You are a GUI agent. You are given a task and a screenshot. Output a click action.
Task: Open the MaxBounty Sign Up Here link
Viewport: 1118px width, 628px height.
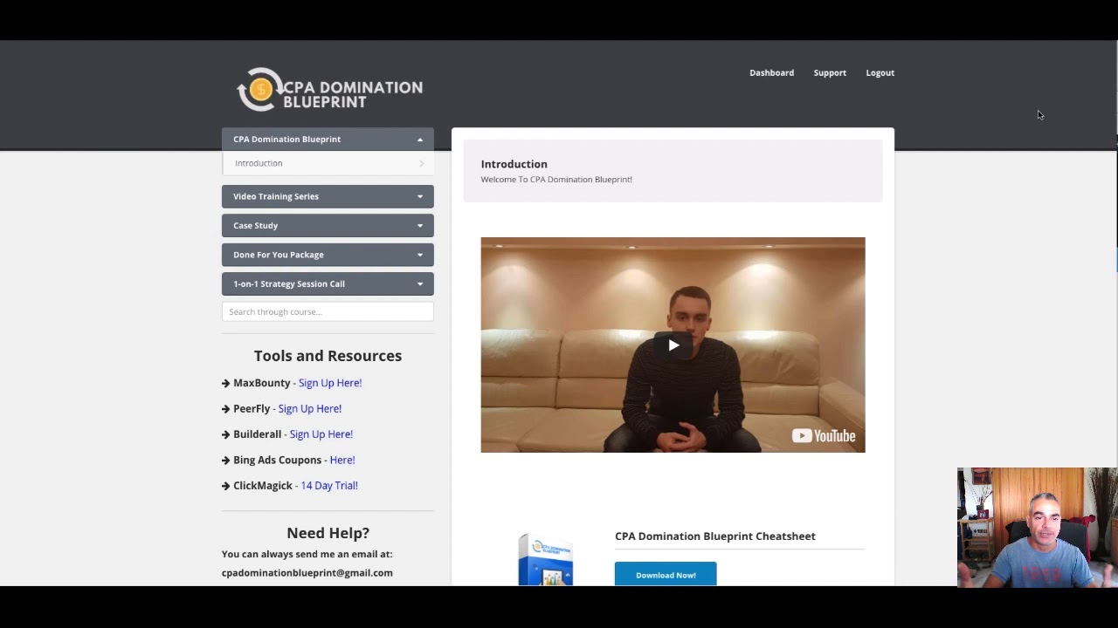[x=330, y=383]
